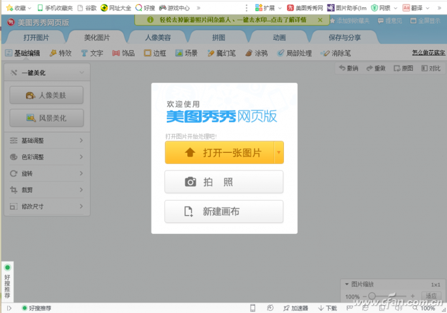
Task: Toggle 全屏显示 fullscreen display
Action: point(425,21)
